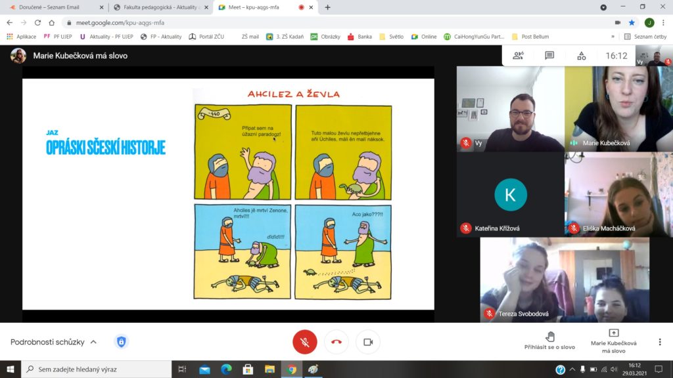Open Microsoft Edge from taskbar
This screenshot has width=673, height=378.
pos(226,369)
